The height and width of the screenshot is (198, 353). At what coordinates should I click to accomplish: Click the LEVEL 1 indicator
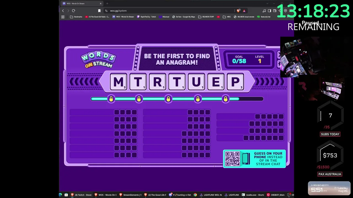pos(260,59)
